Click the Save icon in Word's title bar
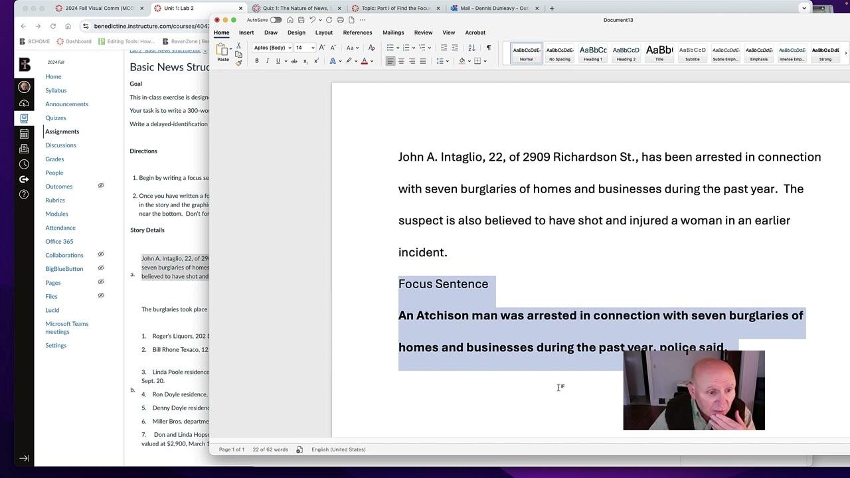Screen dimensions: 850x478 (x=301, y=20)
